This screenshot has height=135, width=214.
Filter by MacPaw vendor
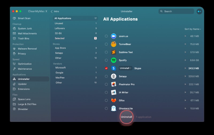click(75, 78)
